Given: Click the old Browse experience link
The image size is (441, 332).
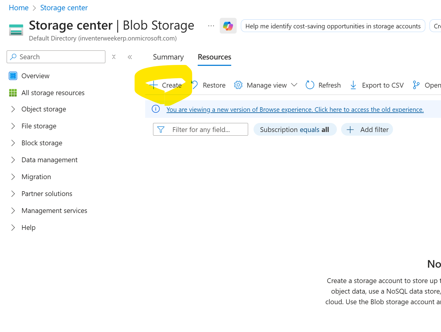Looking at the screenshot, I should pos(295,109).
